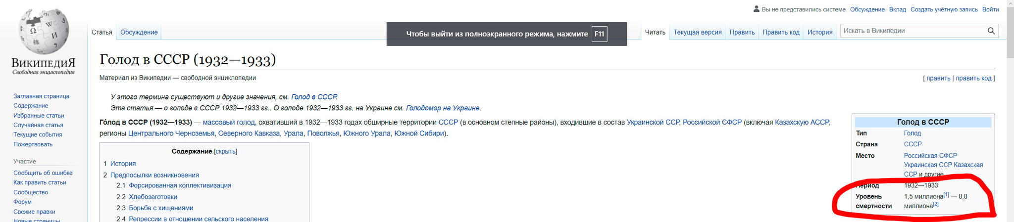The width and height of the screenshot is (1014, 222).
Task: Open Случайная статья in sidebar
Action: [x=38, y=125]
